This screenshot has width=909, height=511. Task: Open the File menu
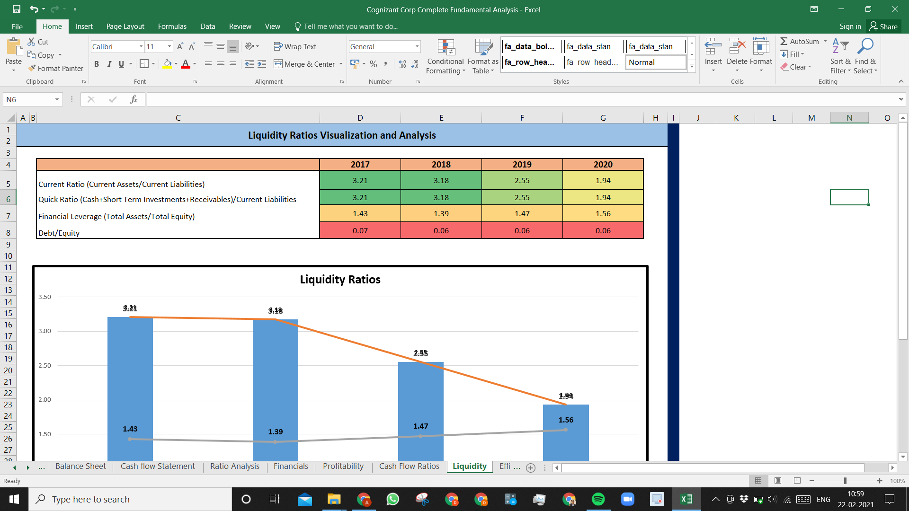(17, 26)
